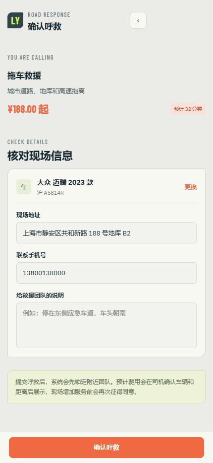This screenshot has height=463, width=213.
Task: Focus the 联系手机号 phone number field
Action: click(x=106, y=273)
